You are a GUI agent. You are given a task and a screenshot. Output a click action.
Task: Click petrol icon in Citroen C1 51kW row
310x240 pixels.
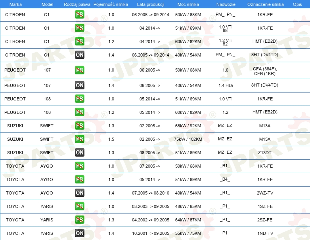point(79,28)
